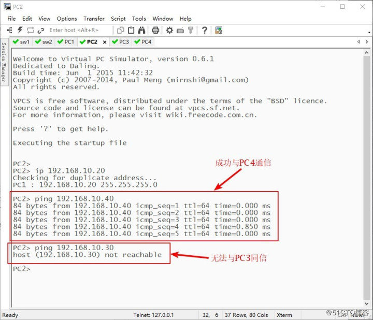373x320 pixels.
Task: Switch to the PC3 session tab
Action: 121,42
